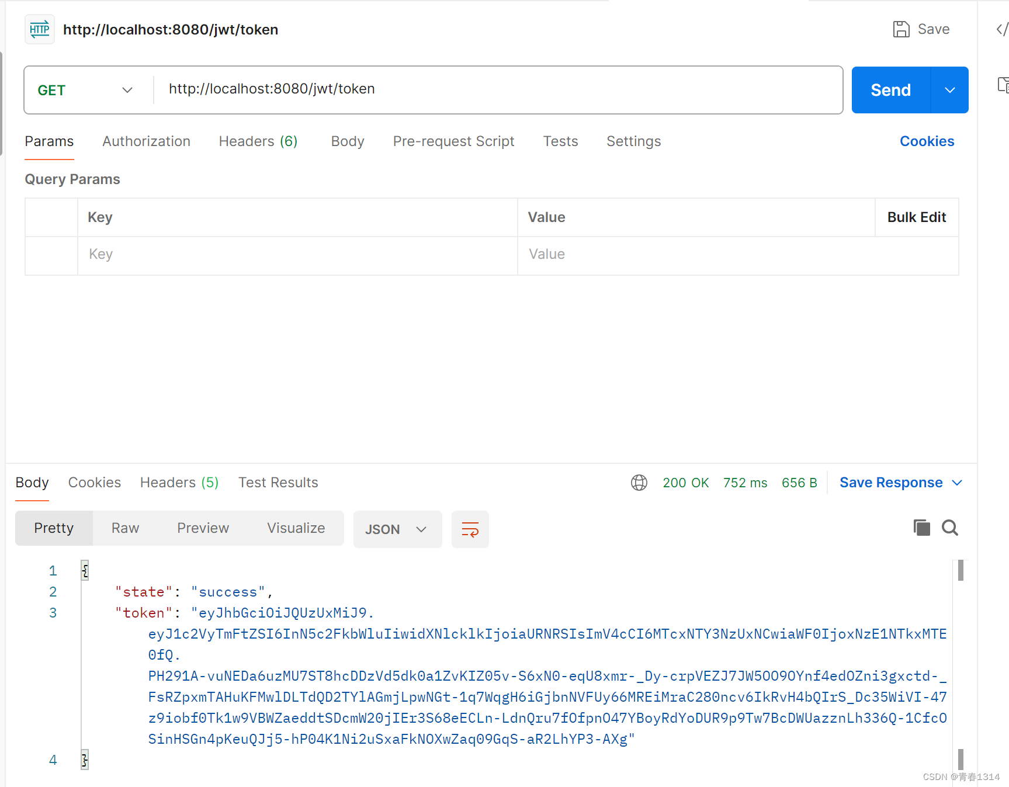The image size is (1009, 787).
Task: Click the closing brace on line 4
Action: (x=85, y=760)
